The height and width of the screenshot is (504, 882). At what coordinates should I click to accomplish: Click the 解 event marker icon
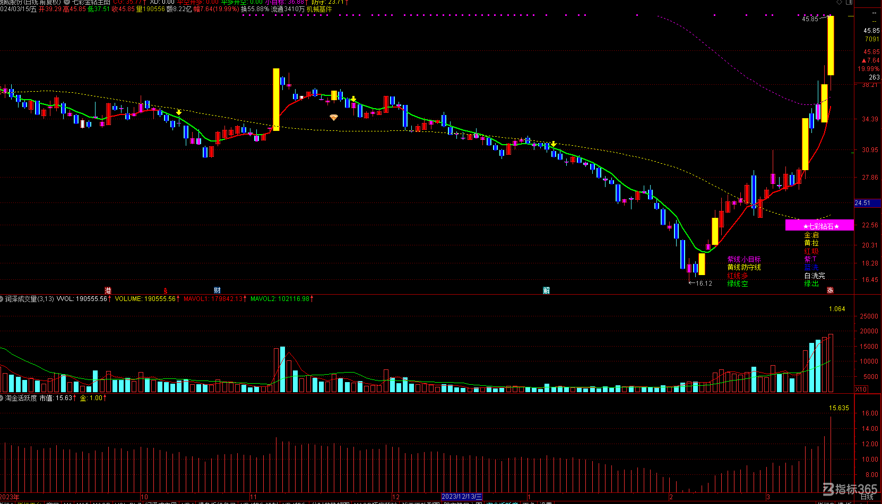(546, 290)
